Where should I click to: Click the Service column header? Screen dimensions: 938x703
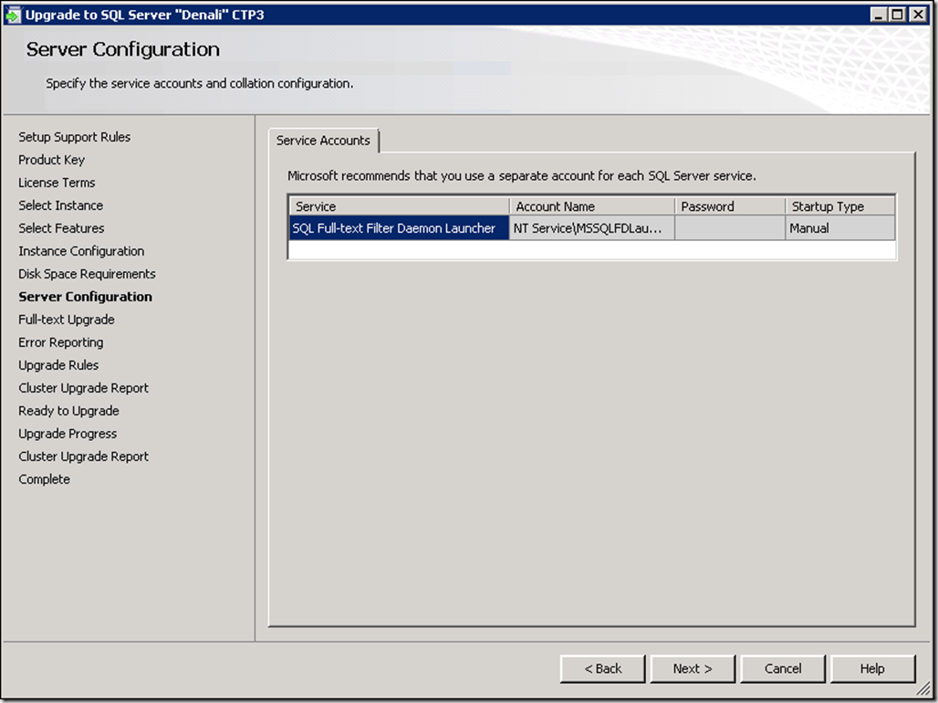point(399,206)
